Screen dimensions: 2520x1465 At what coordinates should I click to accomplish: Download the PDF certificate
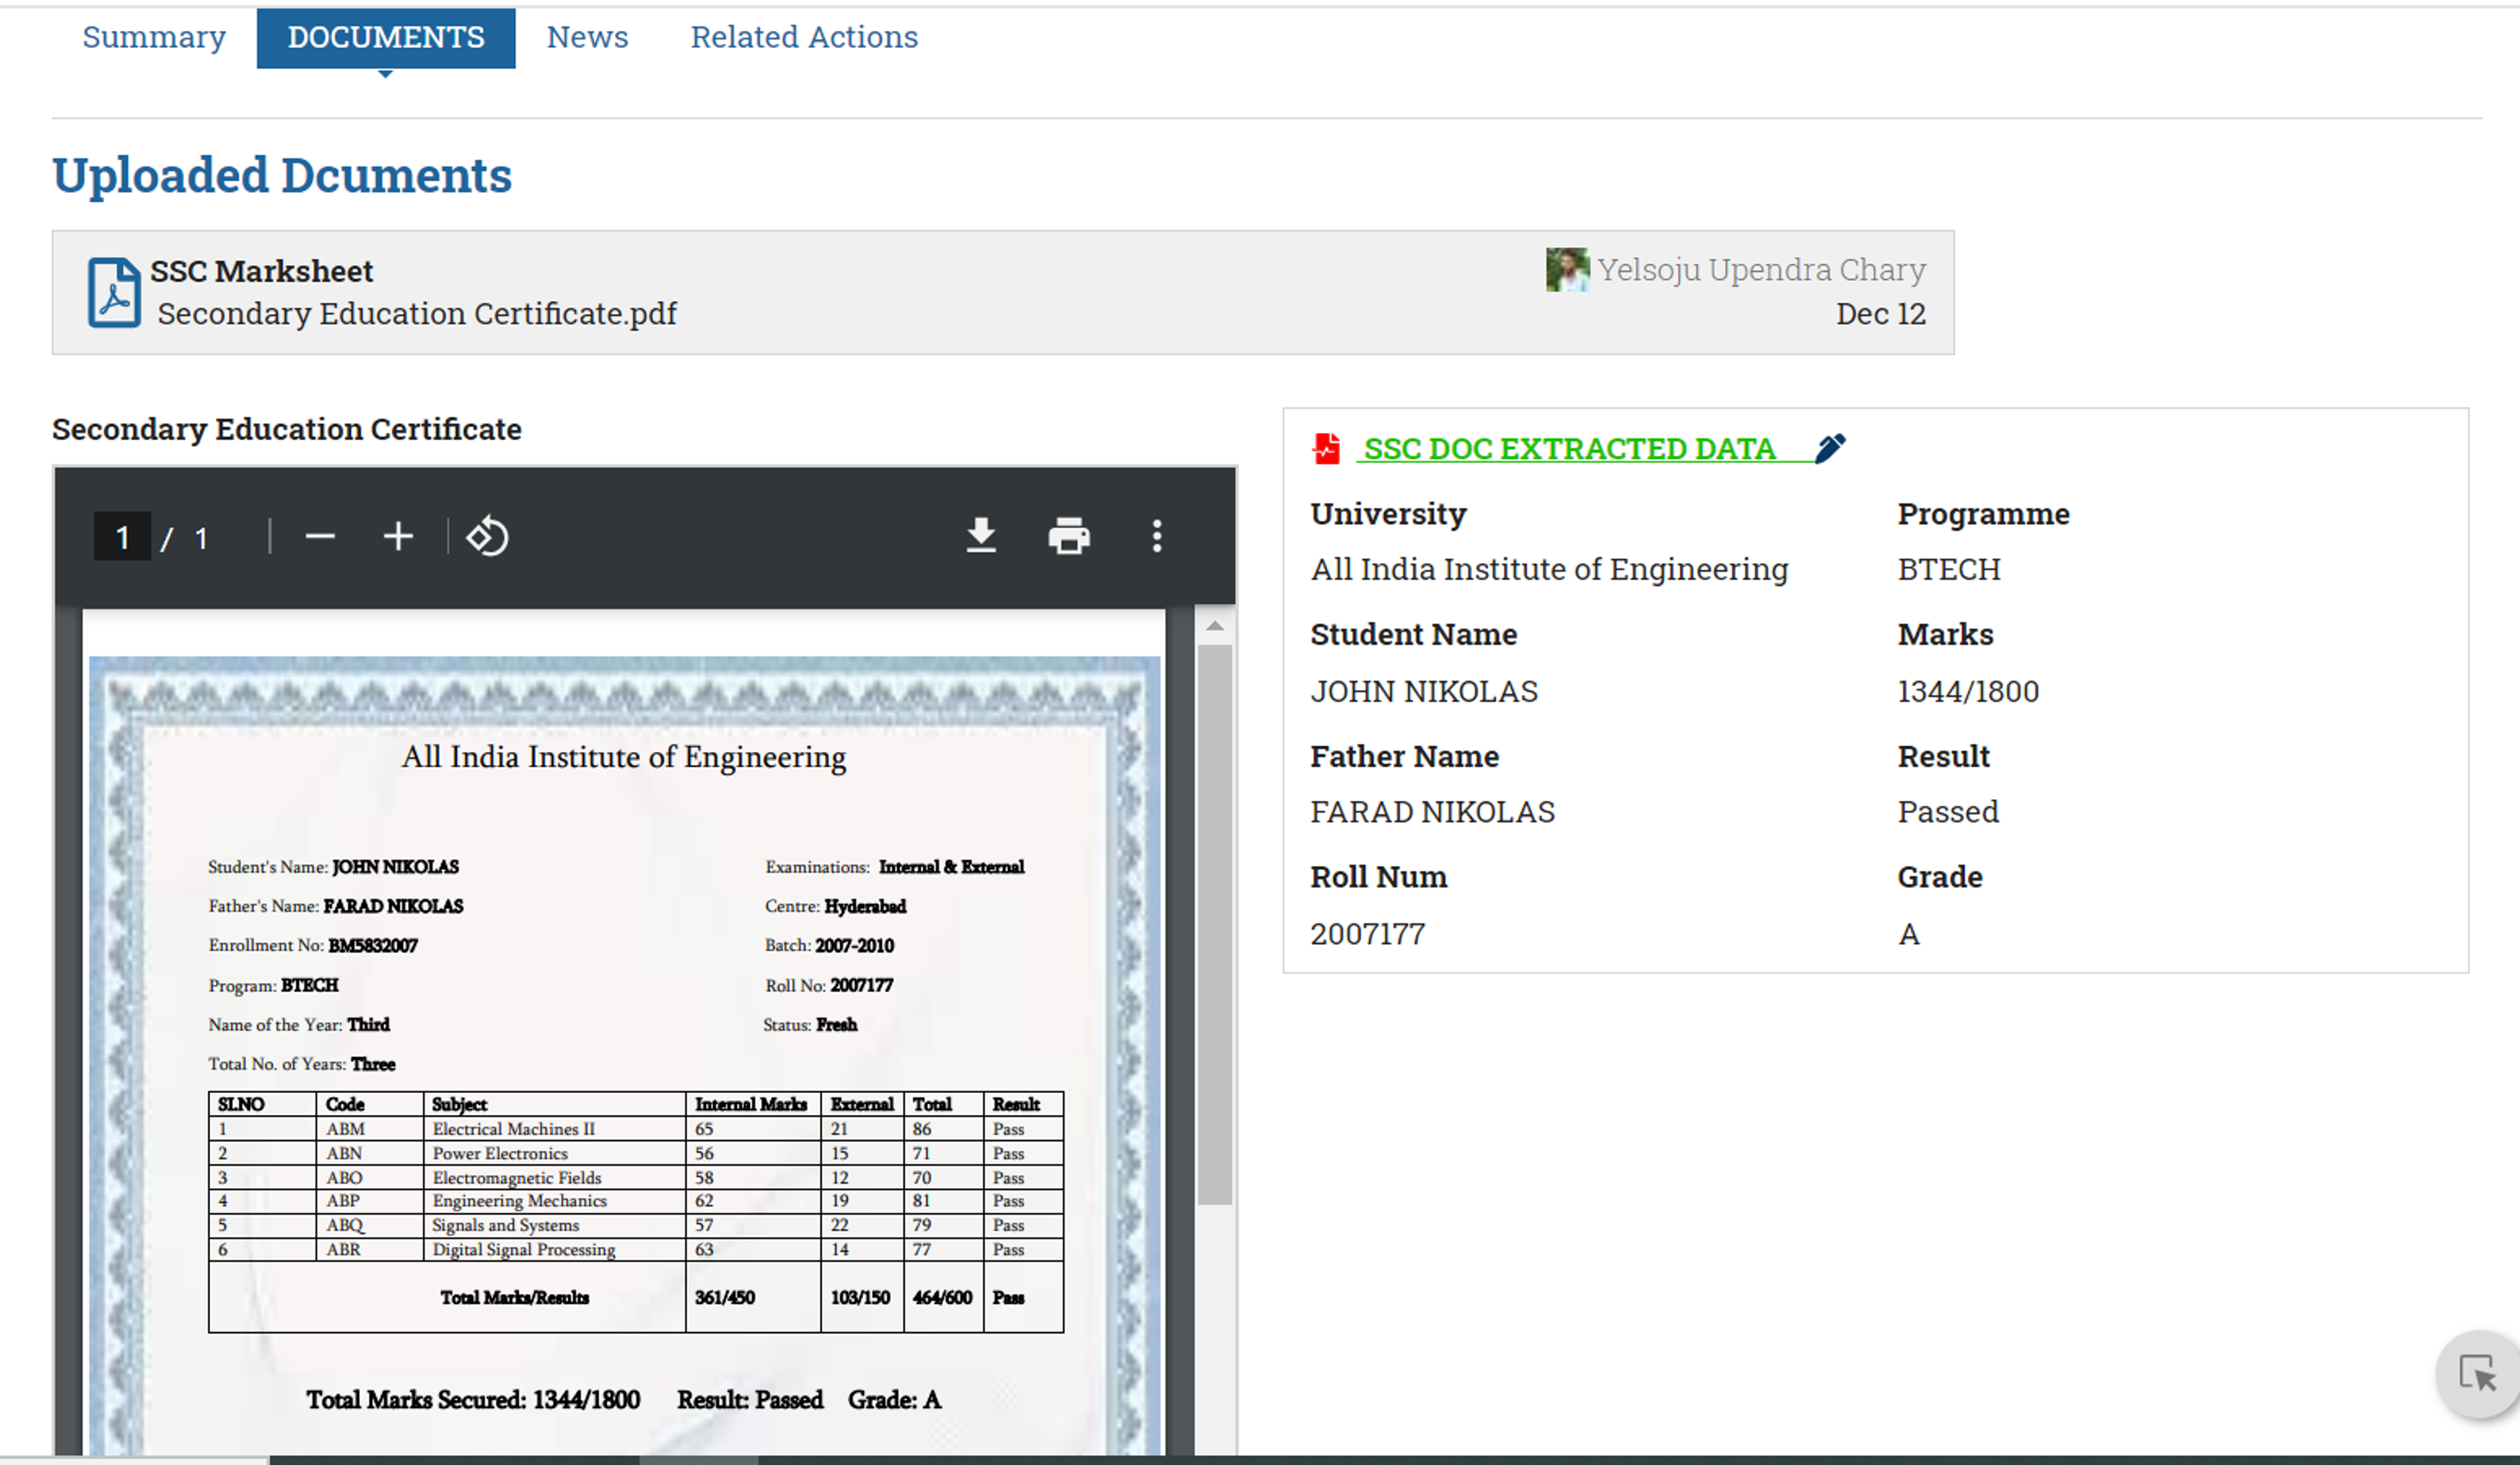point(981,537)
